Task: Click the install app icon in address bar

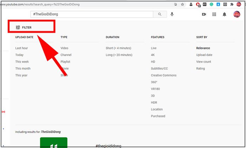Action: [176, 5]
